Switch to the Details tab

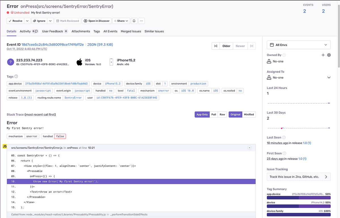coord(12,31)
